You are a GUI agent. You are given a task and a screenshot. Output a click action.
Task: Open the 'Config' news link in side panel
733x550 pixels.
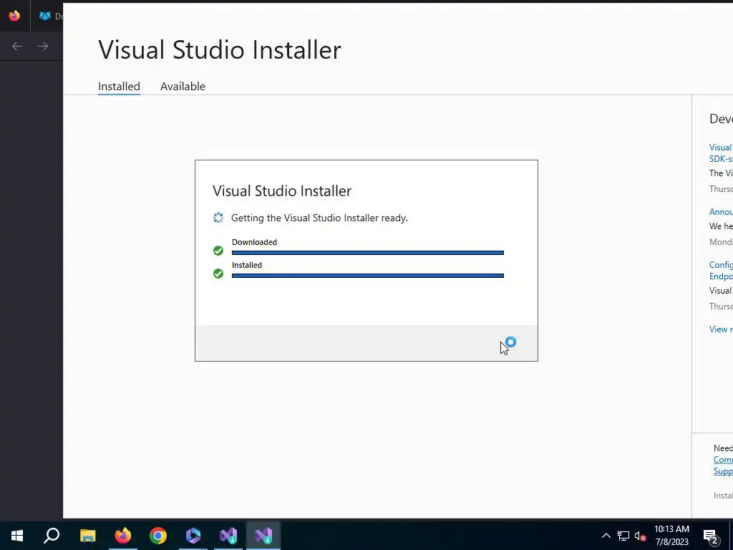pos(721,270)
